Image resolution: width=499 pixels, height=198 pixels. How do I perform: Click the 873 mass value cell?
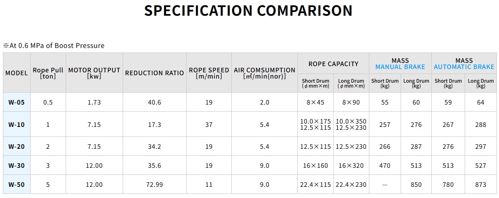[x=480, y=184]
